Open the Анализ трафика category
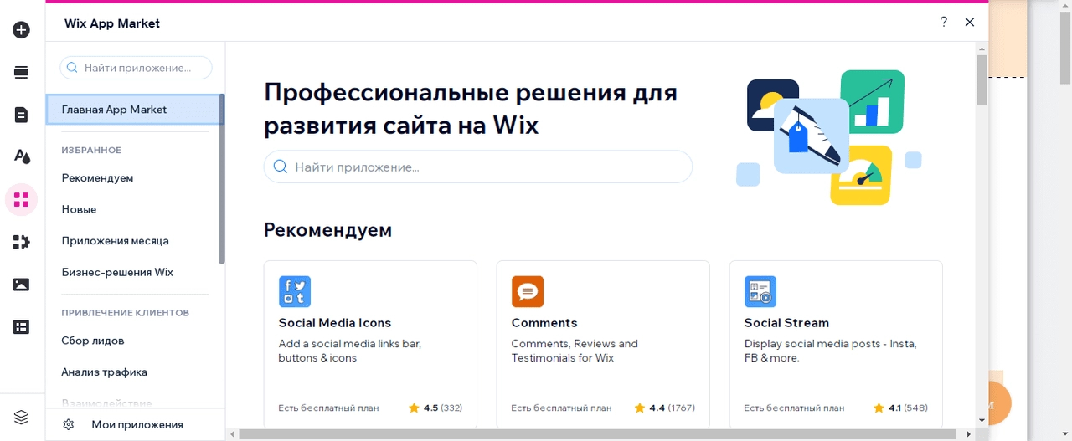Viewport: 1072px width, 441px height. [x=105, y=372]
